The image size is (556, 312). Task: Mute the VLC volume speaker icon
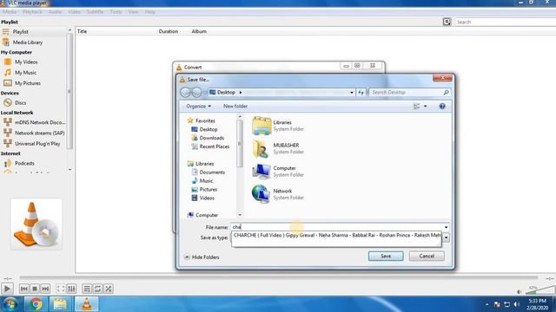(520, 292)
